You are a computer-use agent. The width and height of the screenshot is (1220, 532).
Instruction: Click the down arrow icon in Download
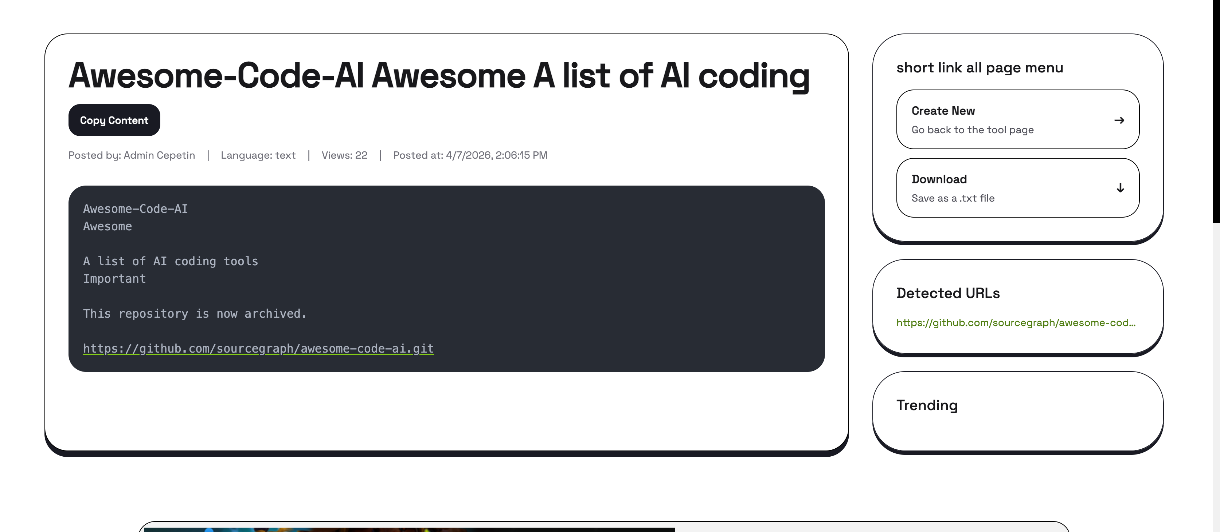point(1120,188)
